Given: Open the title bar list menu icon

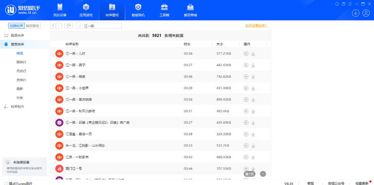Looking at the screenshot, I should click(x=350, y=4).
